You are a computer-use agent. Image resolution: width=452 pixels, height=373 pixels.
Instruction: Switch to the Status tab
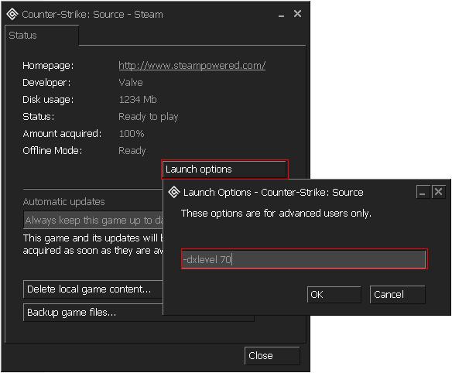(x=41, y=35)
